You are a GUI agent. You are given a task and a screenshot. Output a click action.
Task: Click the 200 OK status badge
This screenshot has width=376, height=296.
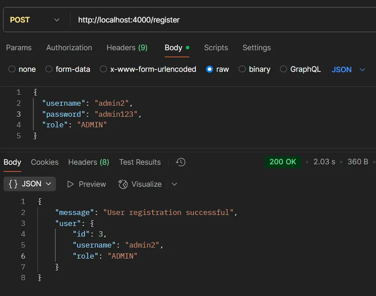283,162
